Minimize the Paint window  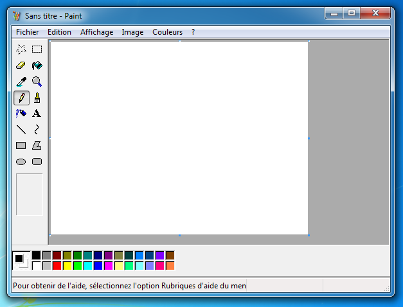coord(334,13)
